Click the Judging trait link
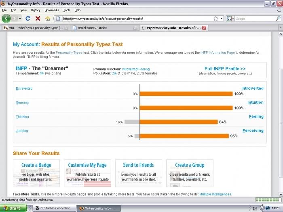 click(x=22, y=131)
